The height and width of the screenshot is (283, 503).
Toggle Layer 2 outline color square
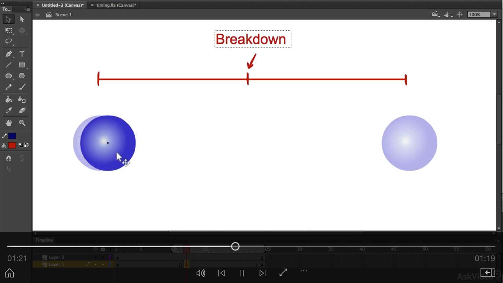click(x=110, y=257)
